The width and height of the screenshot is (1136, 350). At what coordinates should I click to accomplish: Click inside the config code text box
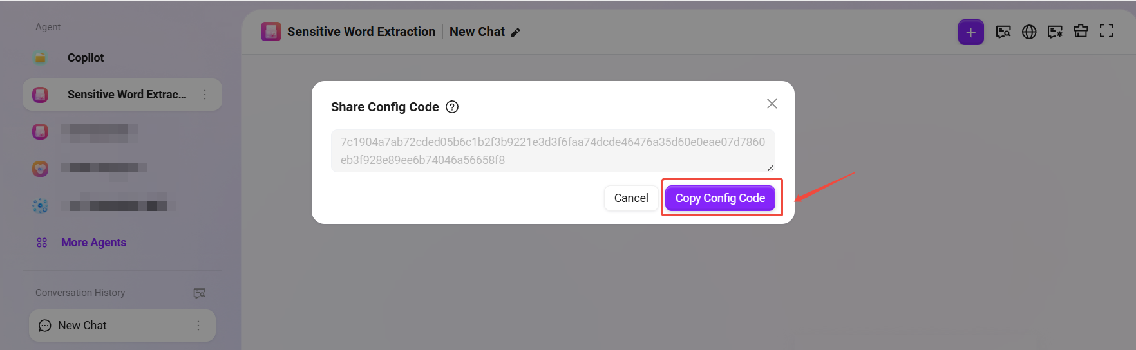coord(553,151)
